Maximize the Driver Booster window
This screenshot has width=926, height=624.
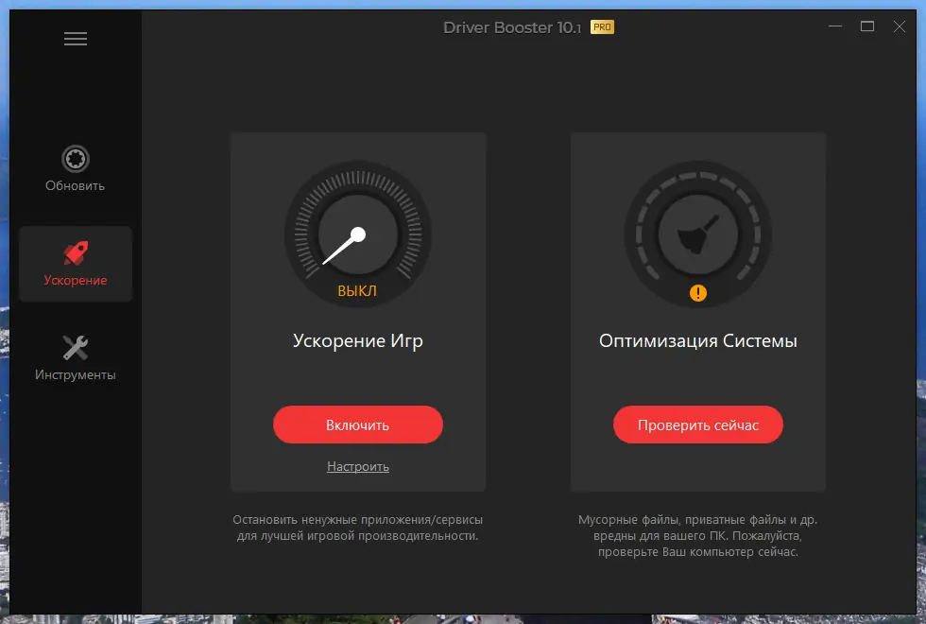coord(867,26)
